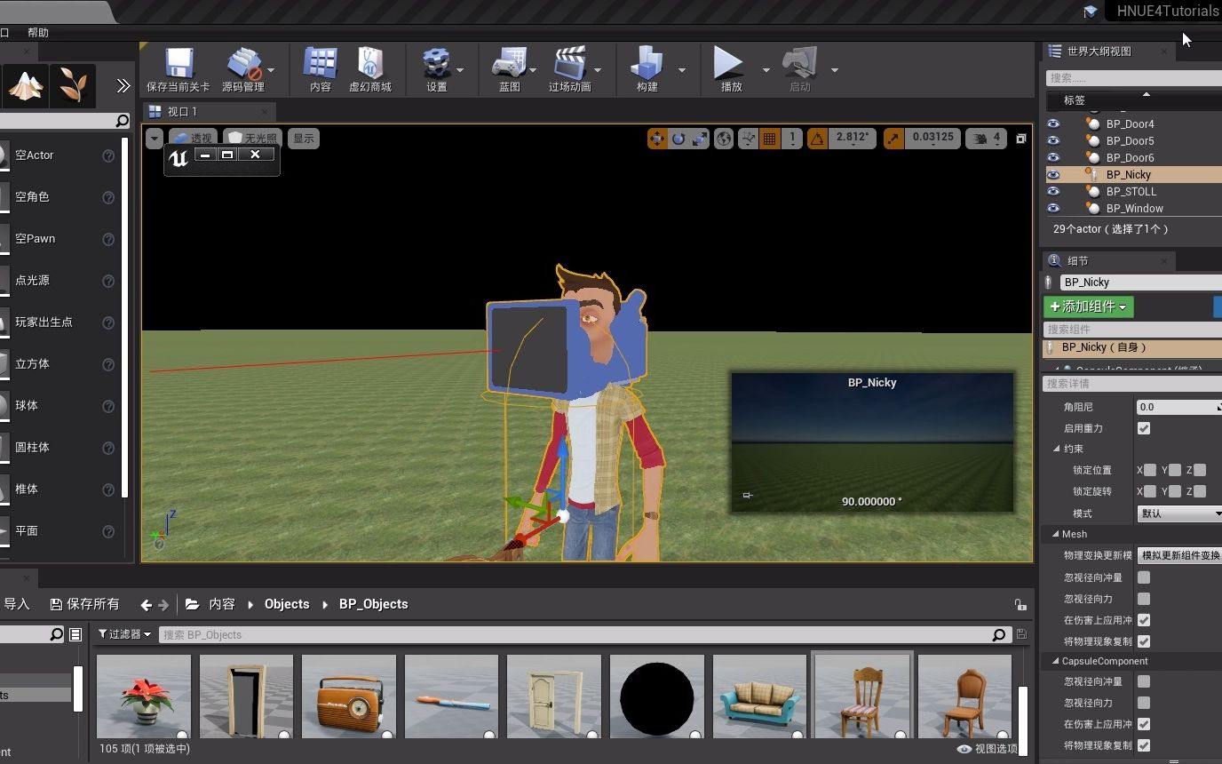1222x764 pixels.
Task: Click the Show (显示) viewport button
Action: pos(304,139)
